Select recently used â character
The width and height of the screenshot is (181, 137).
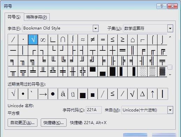[x=63, y=94]
